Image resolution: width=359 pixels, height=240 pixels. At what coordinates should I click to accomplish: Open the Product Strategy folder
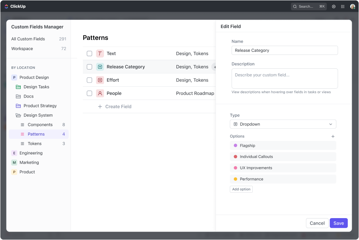coord(40,106)
